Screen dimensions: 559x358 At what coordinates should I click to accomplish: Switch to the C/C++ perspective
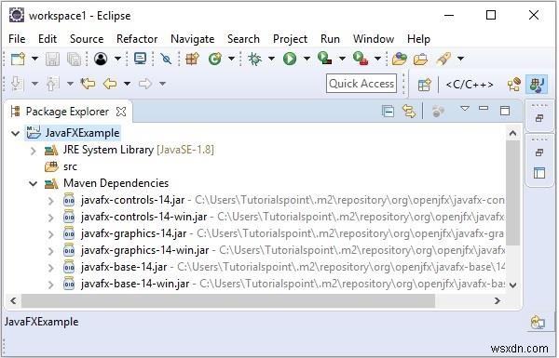pos(470,85)
